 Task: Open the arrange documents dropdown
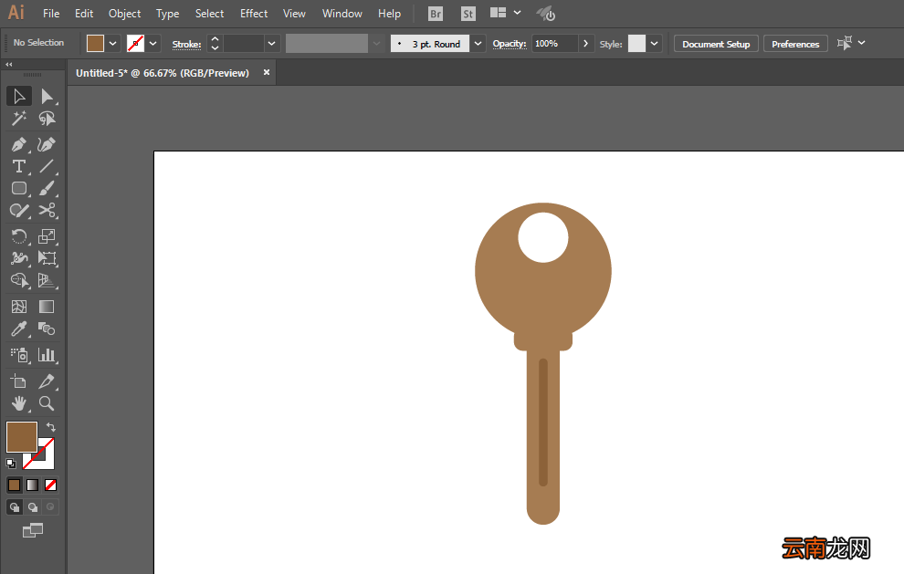pyautogui.click(x=517, y=13)
